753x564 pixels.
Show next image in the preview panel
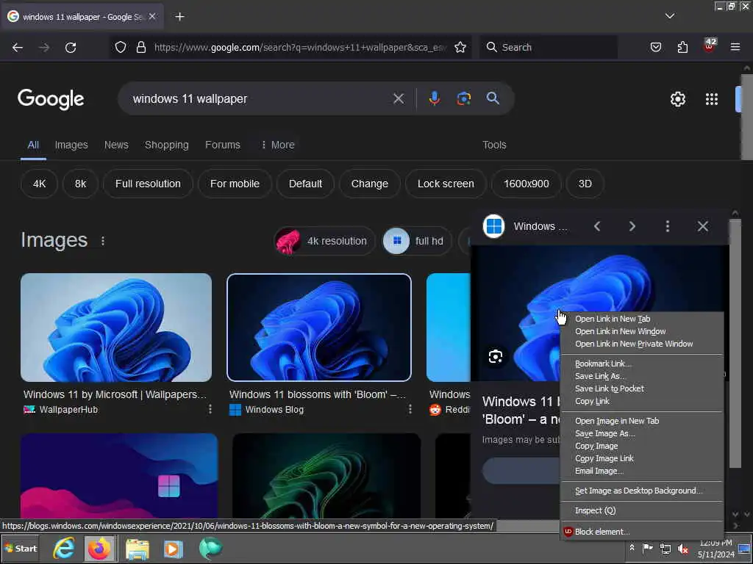632,226
